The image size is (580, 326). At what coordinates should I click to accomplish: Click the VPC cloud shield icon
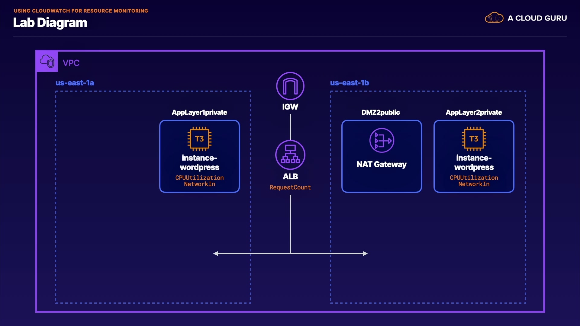point(47,61)
